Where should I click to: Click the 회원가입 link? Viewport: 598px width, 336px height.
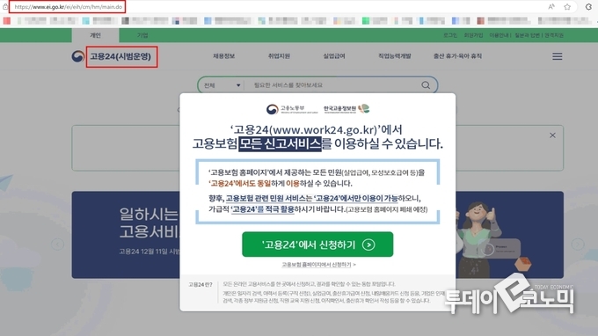(x=473, y=35)
